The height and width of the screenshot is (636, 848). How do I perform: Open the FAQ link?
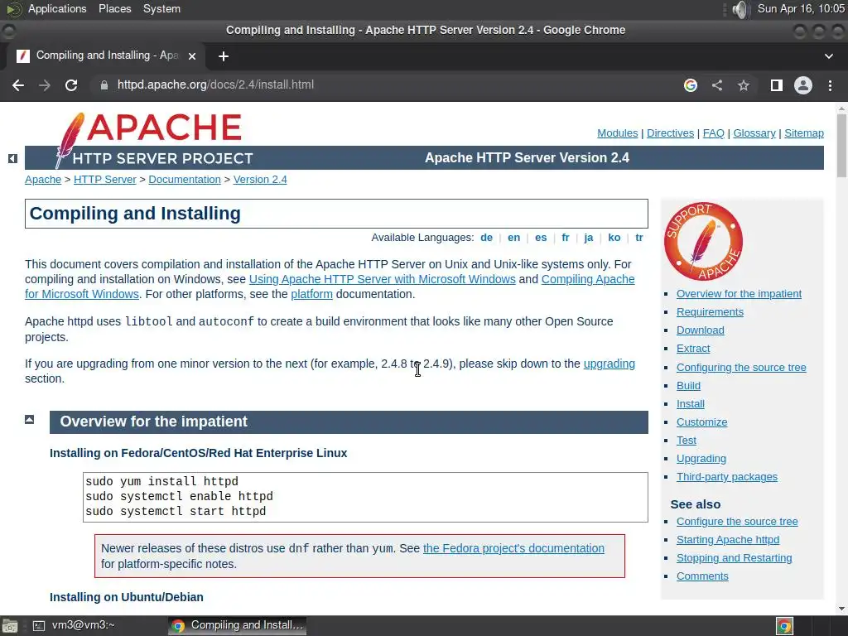pos(713,133)
